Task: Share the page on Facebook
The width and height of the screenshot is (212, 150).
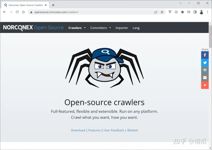Action: click(x=205, y=55)
